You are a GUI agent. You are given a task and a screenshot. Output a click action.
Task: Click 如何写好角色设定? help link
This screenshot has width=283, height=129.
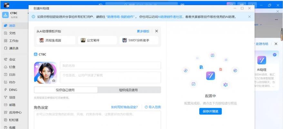click(x=124, y=107)
